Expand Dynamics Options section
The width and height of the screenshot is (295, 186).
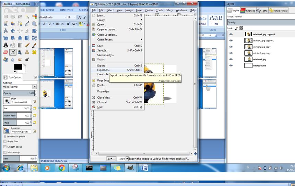5,137
